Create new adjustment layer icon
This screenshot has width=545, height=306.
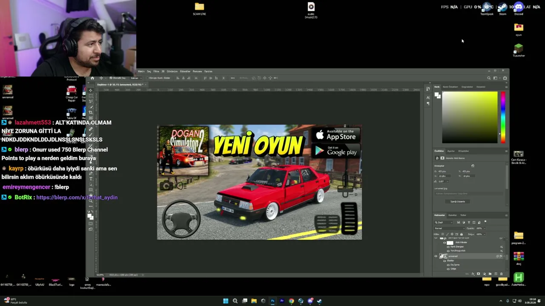coord(484,274)
